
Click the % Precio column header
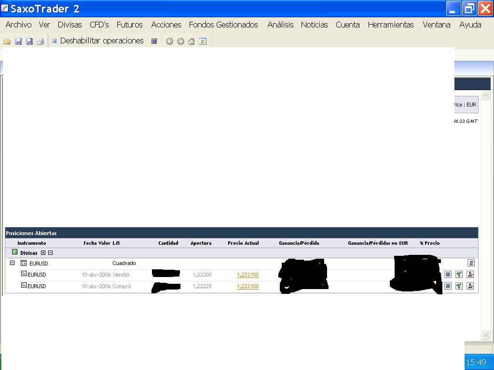(430, 243)
